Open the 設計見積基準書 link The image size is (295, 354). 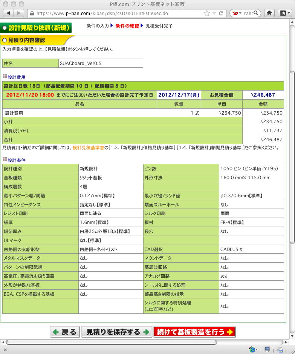pos(88,148)
